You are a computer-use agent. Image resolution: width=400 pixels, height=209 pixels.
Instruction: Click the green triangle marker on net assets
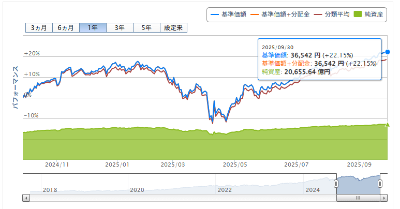[387, 124]
